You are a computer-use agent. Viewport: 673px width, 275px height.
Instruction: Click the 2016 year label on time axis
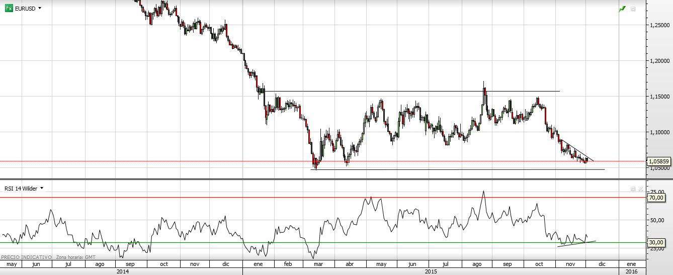(631, 271)
